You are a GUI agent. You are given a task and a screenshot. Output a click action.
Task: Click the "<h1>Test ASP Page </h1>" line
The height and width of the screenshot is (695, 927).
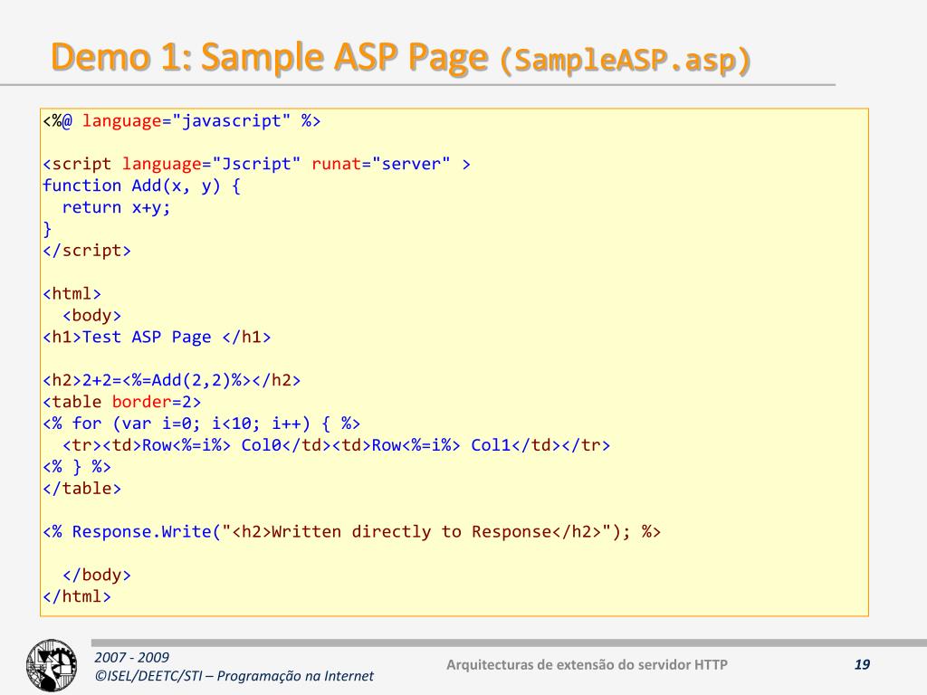157,337
